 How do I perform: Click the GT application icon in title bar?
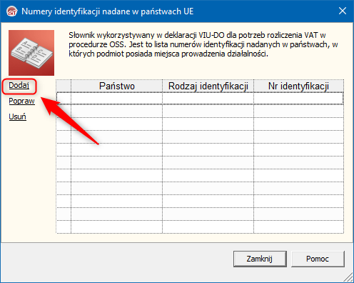[11, 11]
